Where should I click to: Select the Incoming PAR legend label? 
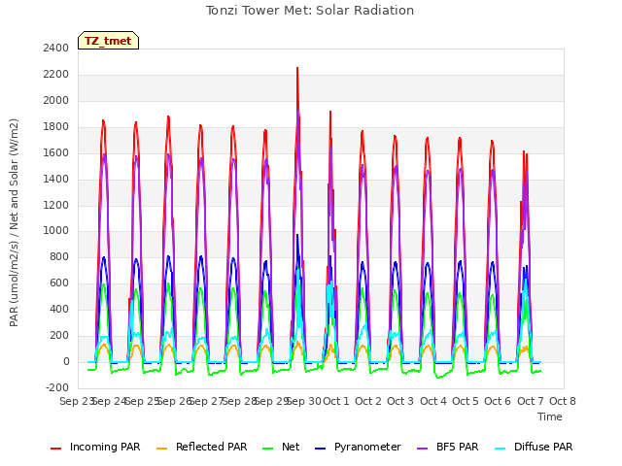[x=105, y=447]
